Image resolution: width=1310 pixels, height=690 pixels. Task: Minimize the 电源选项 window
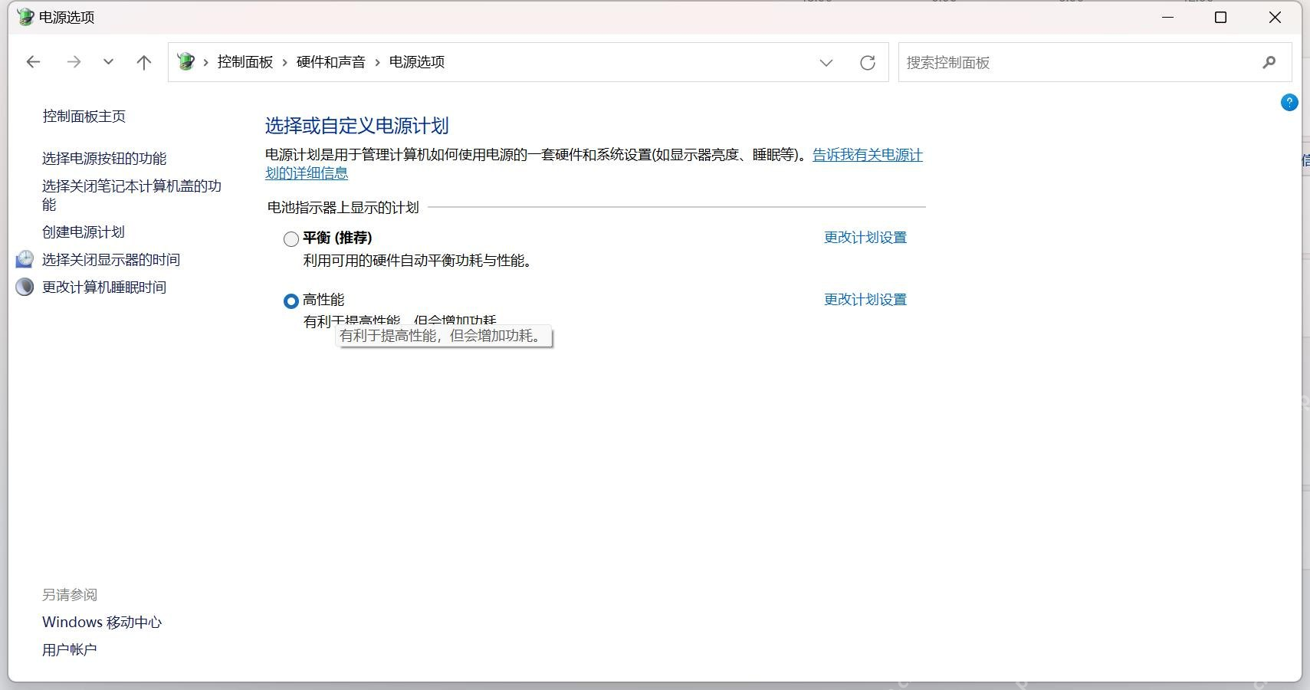point(1168,17)
